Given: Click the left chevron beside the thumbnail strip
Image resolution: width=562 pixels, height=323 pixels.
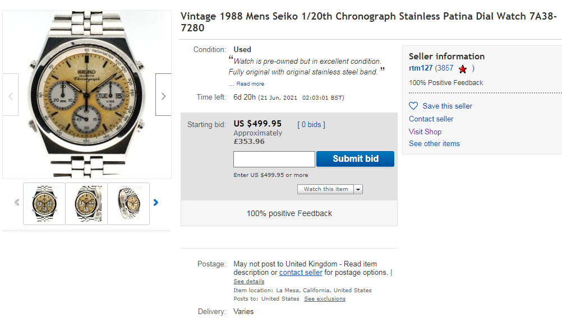Looking at the screenshot, I should [16, 203].
